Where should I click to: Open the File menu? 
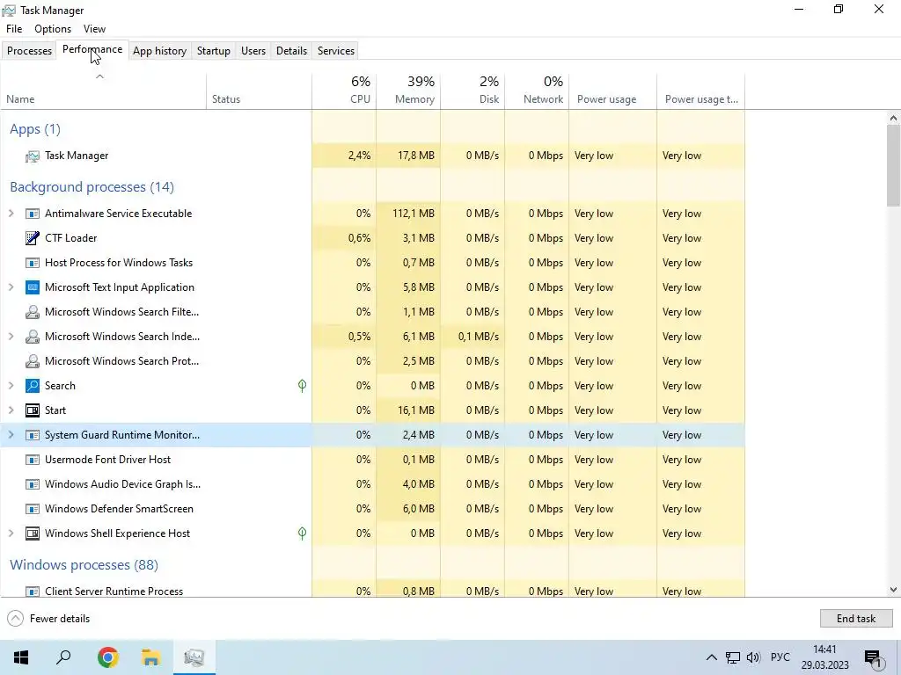coord(14,29)
